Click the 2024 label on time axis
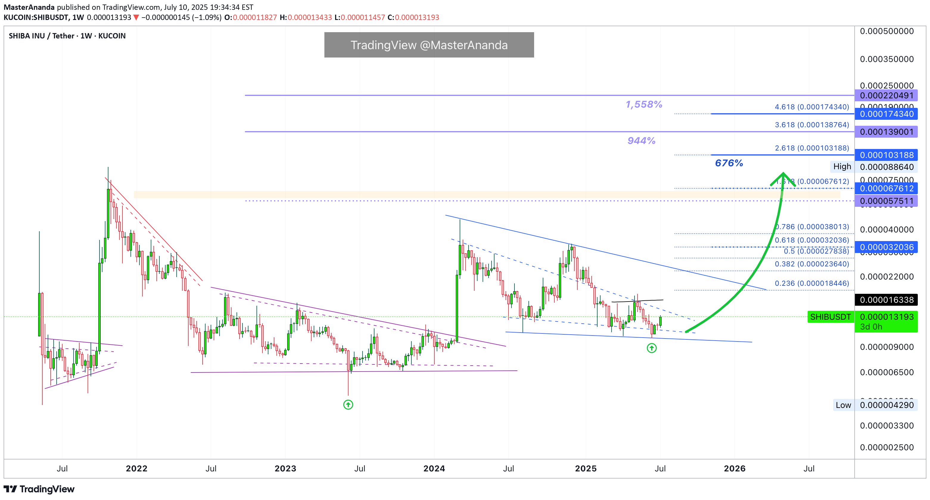The image size is (930, 500). pyautogui.click(x=434, y=469)
